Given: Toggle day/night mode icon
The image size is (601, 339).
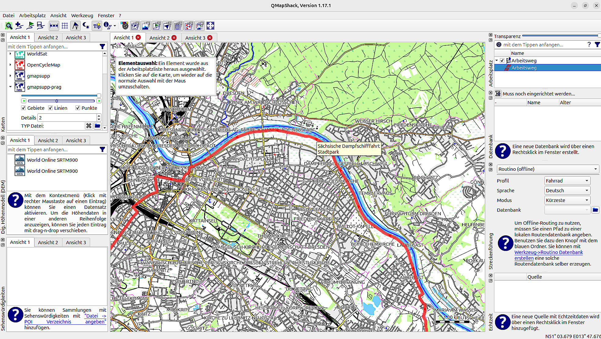Looking at the screenshot, I should coord(86,26).
